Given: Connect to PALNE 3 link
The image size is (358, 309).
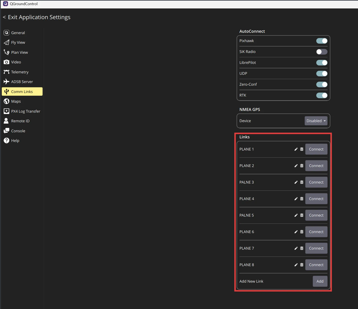Looking at the screenshot, I should point(316,182).
